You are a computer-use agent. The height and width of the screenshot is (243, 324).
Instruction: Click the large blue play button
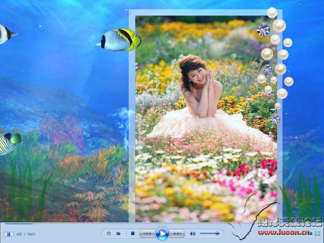162,234
